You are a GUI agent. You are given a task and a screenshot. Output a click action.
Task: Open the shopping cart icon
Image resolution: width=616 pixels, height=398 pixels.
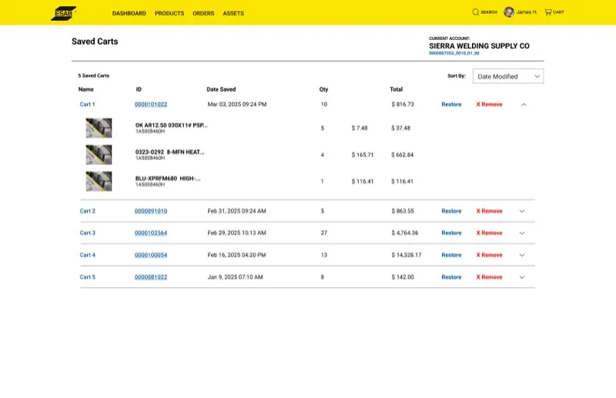coord(548,12)
